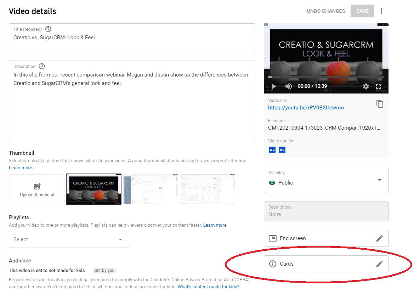Click the video progress scrubber bar
This screenshot has width=414, height=289.
click(x=326, y=76)
